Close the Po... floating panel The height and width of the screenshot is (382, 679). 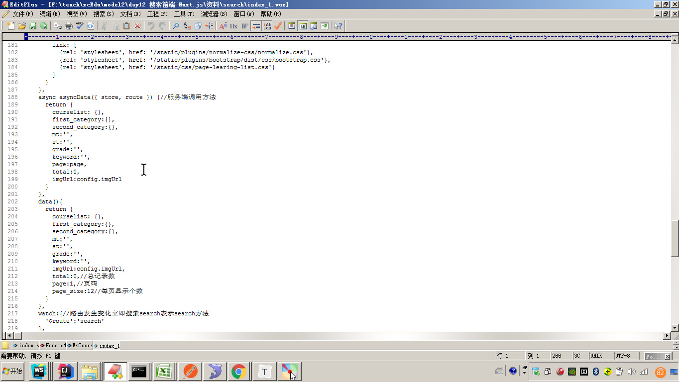(668, 357)
